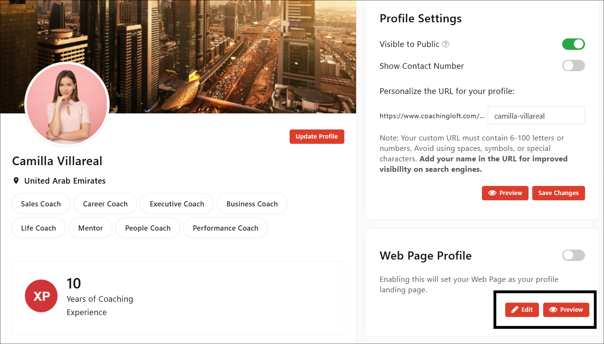
Task: Enable the Show Contact Number toggle
Action: (573, 66)
